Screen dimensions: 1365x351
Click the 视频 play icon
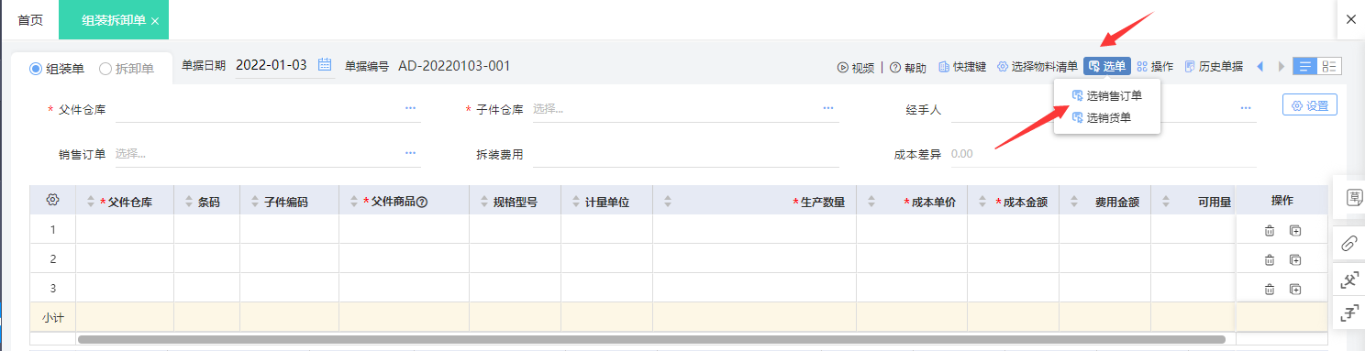842,67
